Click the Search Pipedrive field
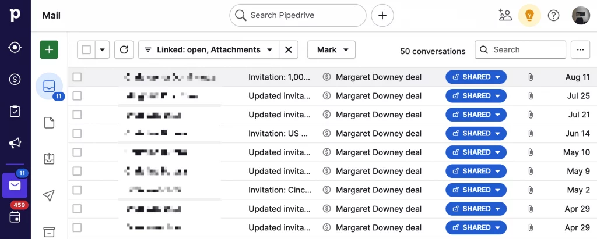This screenshot has width=597, height=239. 297,16
